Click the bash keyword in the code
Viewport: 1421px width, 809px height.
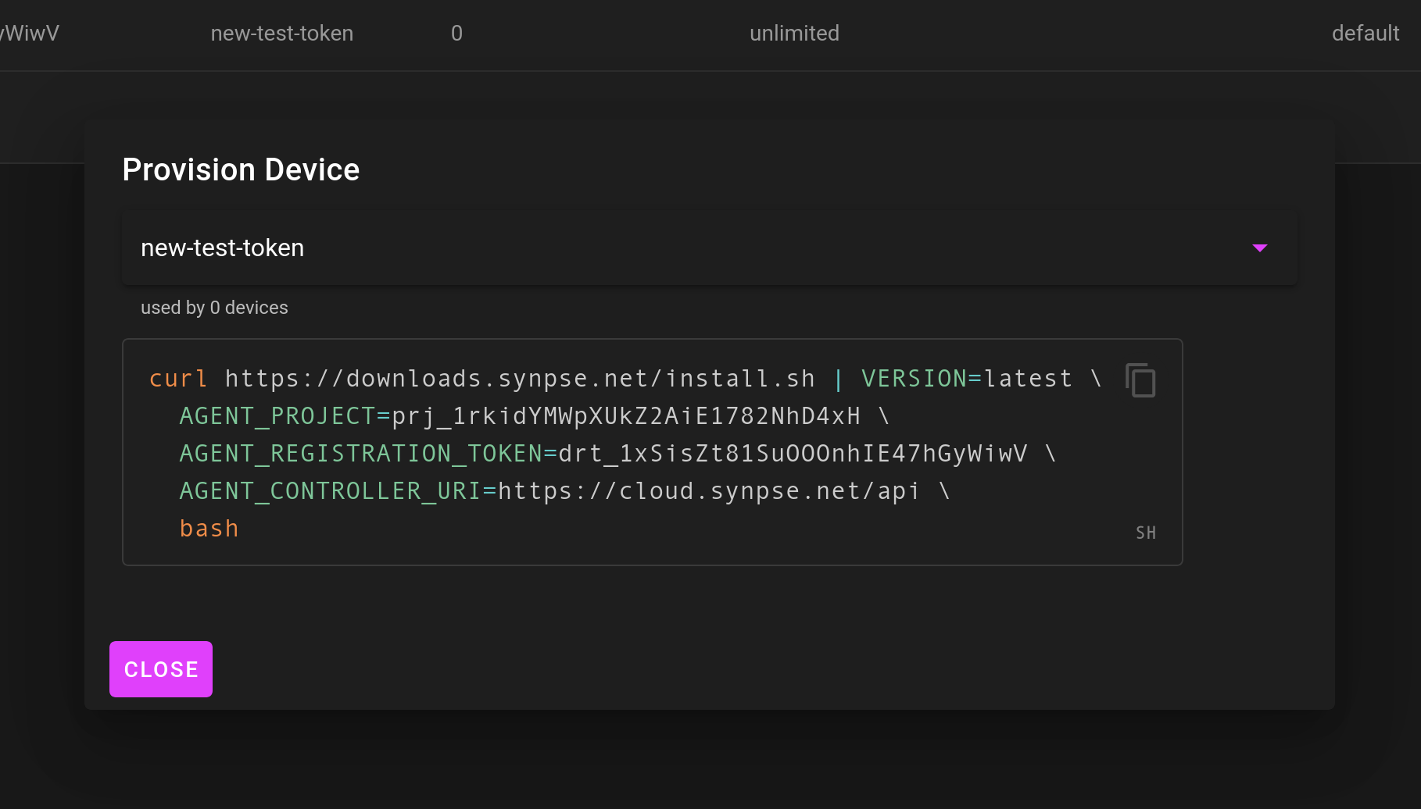pos(209,529)
